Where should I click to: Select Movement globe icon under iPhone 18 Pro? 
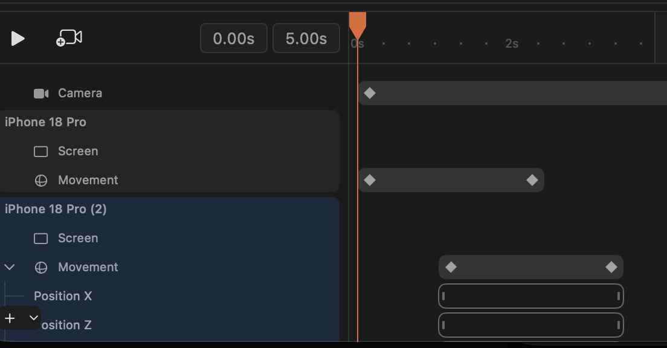coord(41,181)
